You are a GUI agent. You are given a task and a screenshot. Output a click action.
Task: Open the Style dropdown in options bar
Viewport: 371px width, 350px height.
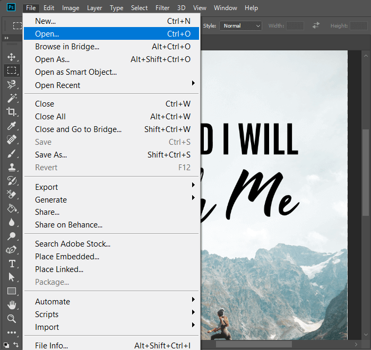click(241, 25)
